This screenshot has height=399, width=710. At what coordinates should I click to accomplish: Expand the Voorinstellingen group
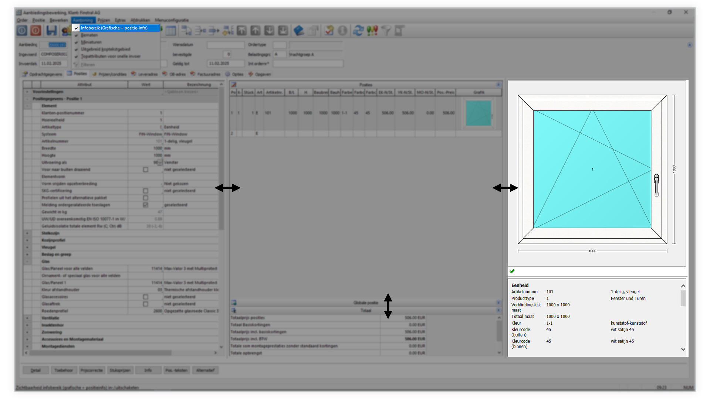27,92
